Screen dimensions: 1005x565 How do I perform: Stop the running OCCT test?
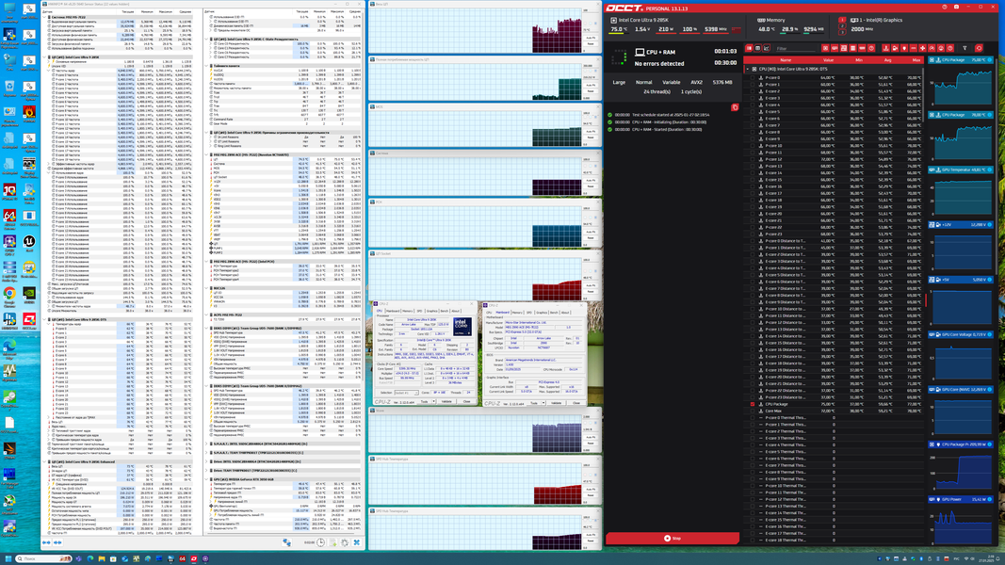click(673, 538)
